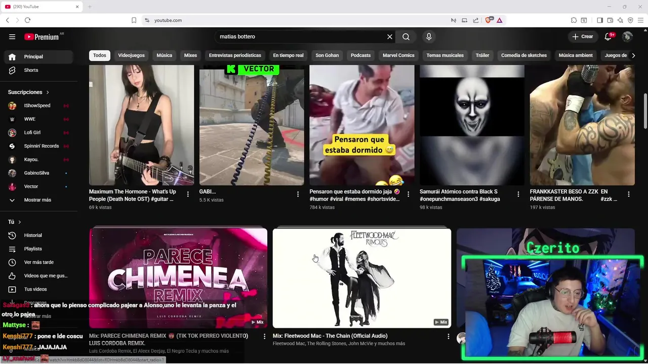The width and height of the screenshot is (648, 364).
Task: Select Entrevistas periodísticas chip
Action: coord(235,55)
